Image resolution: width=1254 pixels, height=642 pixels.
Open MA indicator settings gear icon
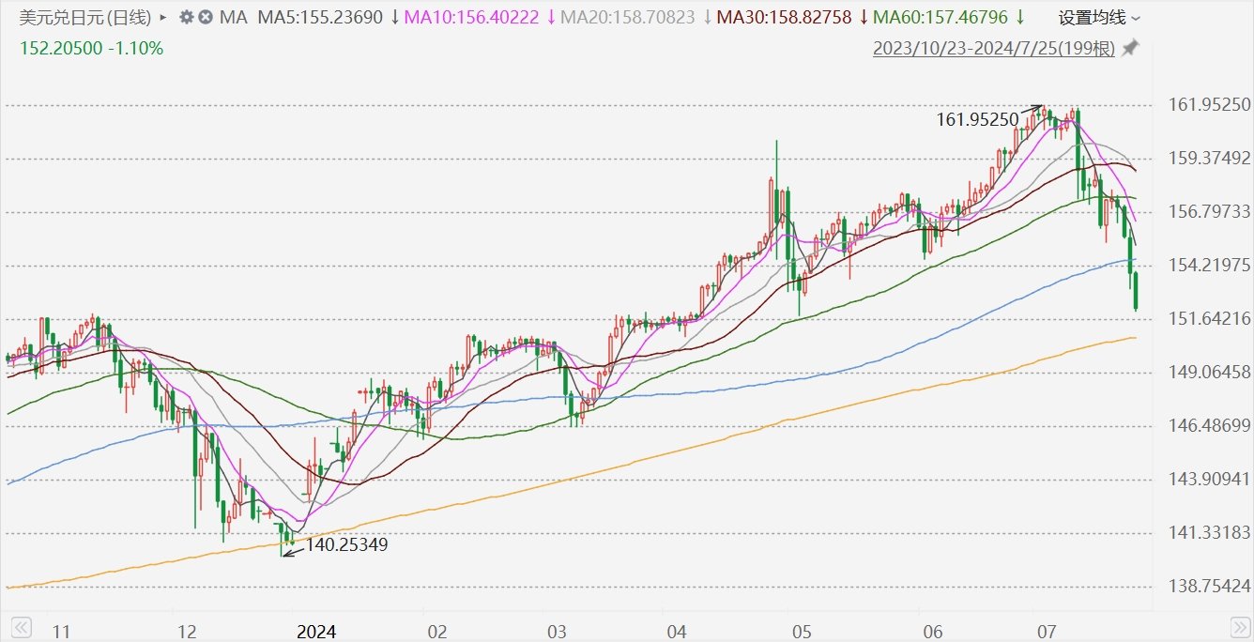(186, 17)
